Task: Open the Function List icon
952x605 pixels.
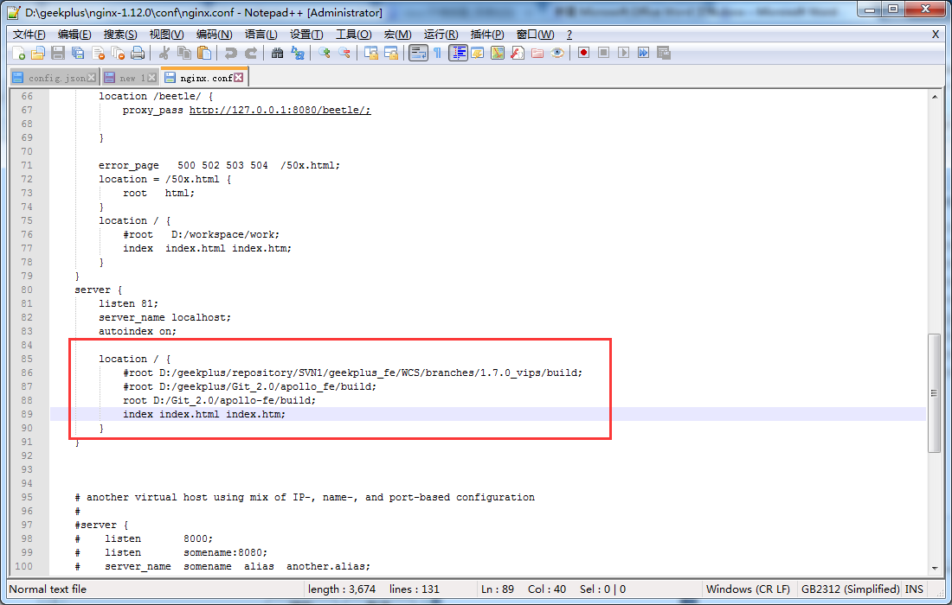Action: click(x=518, y=54)
